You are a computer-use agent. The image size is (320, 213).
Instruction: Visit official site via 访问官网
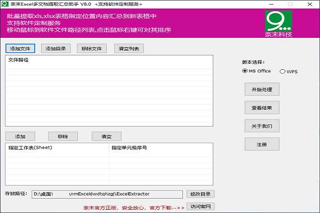click(201, 207)
